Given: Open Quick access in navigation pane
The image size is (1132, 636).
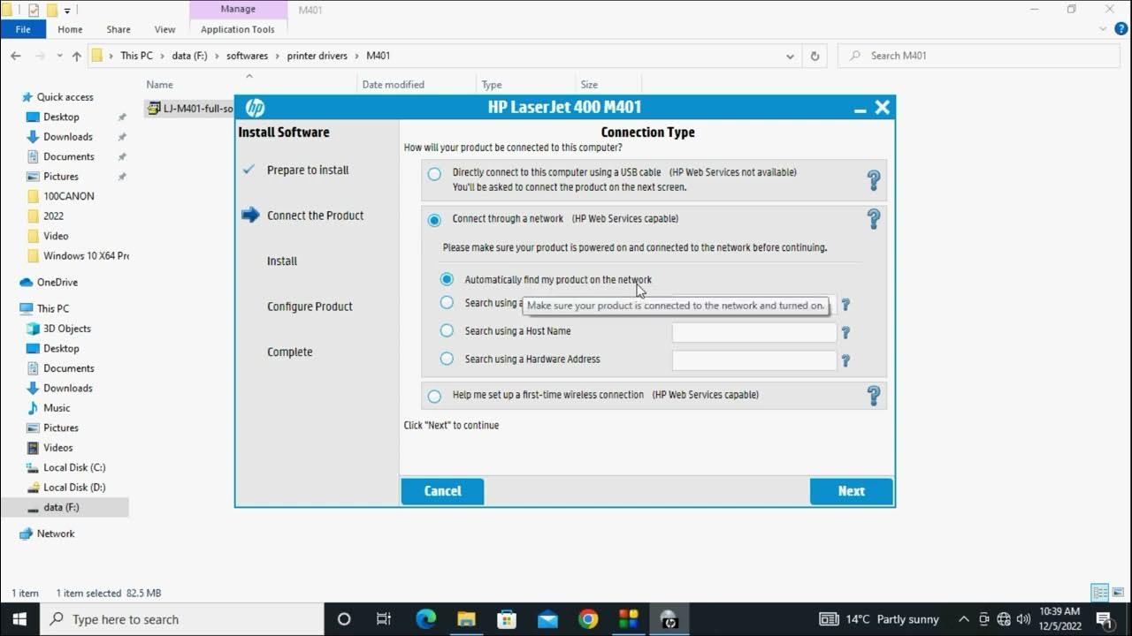Looking at the screenshot, I should [x=65, y=97].
